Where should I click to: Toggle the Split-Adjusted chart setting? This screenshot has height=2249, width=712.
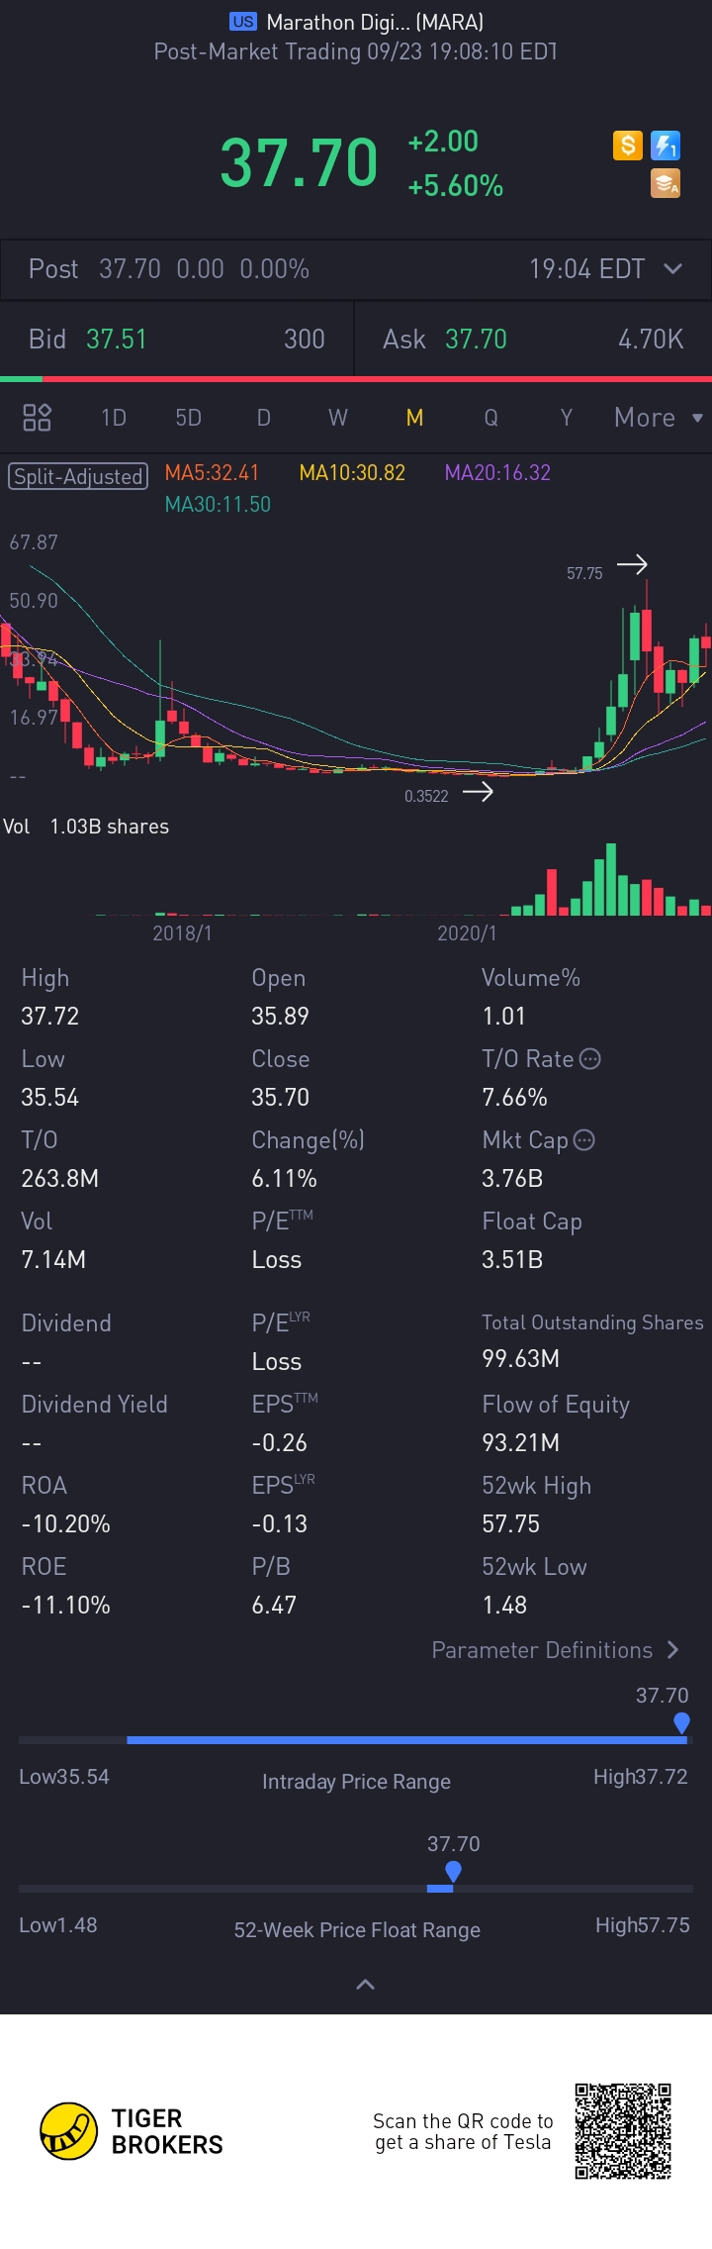coord(78,476)
